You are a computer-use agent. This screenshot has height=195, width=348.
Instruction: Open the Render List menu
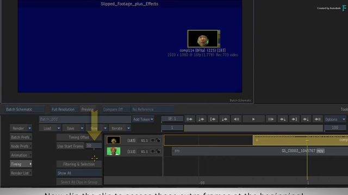21,173
